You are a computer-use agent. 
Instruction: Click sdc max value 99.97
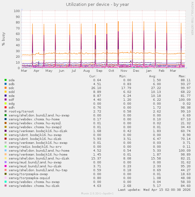point(186,88)
